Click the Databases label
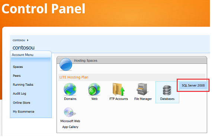The height and width of the screenshot is (138, 212). (x=167, y=99)
